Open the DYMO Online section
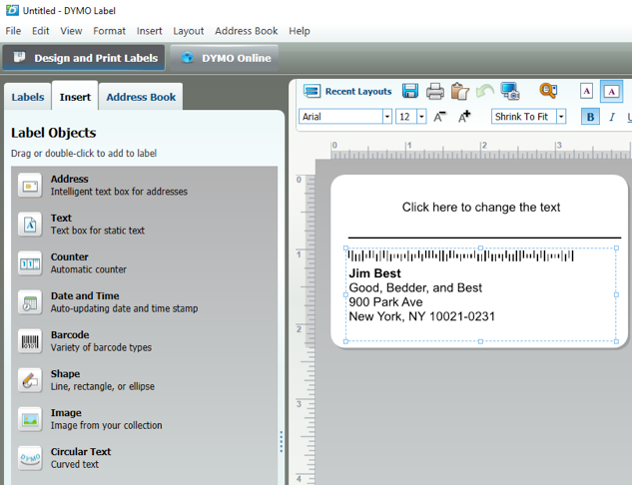632x485 pixels. (226, 58)
